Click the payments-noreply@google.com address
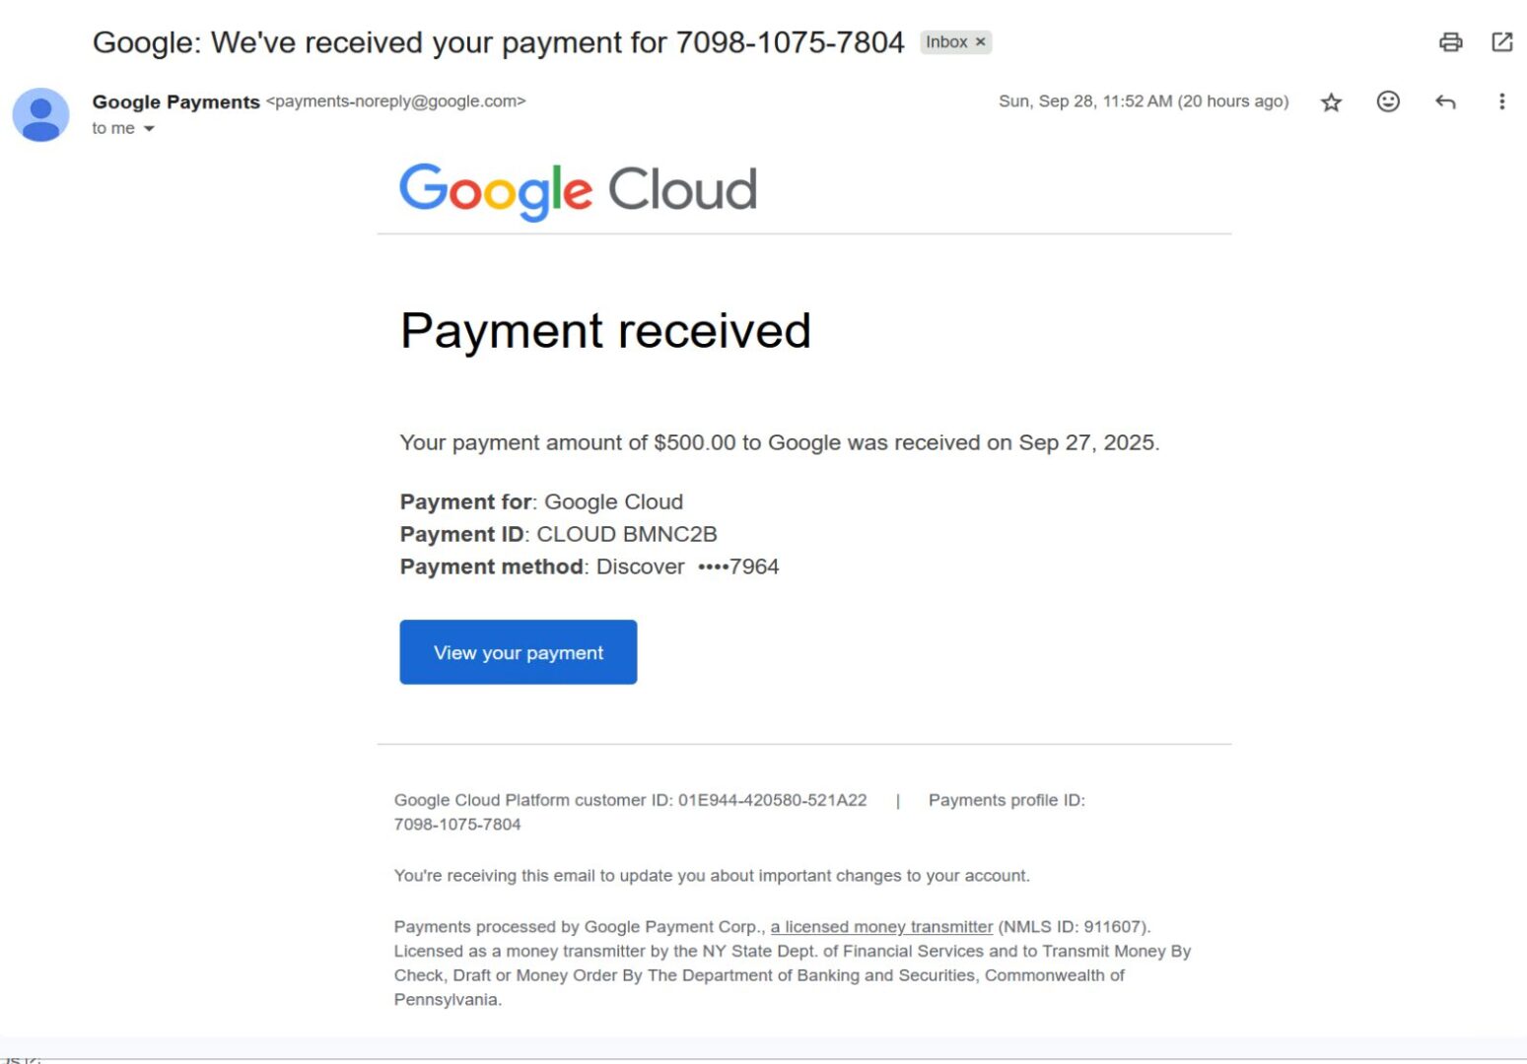The height and width of the screenshot is (1064, 1527). (396, 101)
